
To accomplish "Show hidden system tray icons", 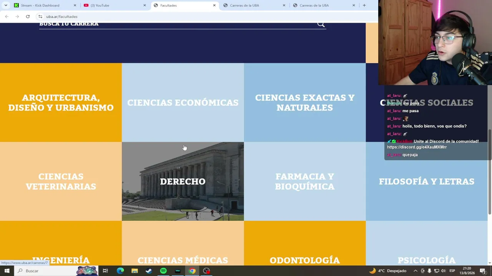I will point(416,271).
